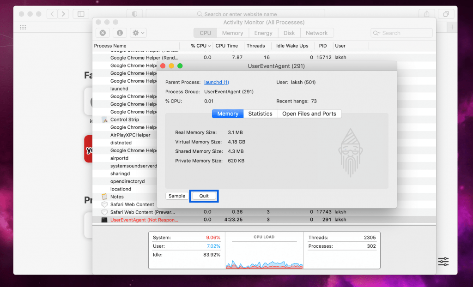473x287 pixels.
Task: Select the UserEventAgent terminal process icon
Action: pos(104,220)
